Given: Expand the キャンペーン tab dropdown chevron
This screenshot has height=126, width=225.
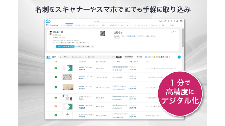Looking at the screenshot, I should [147, 25].
